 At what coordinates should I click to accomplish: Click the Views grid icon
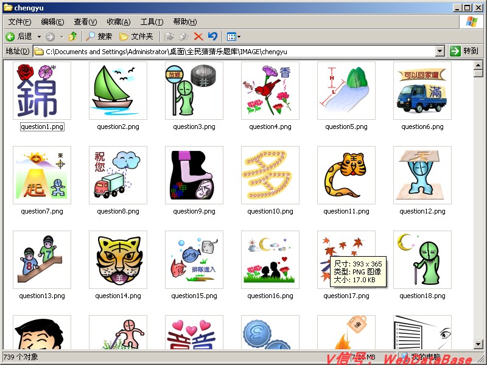click(231, 36)
